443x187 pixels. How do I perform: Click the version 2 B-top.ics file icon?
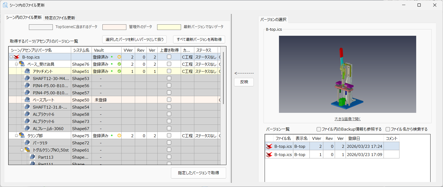click(x=269, y=146)
